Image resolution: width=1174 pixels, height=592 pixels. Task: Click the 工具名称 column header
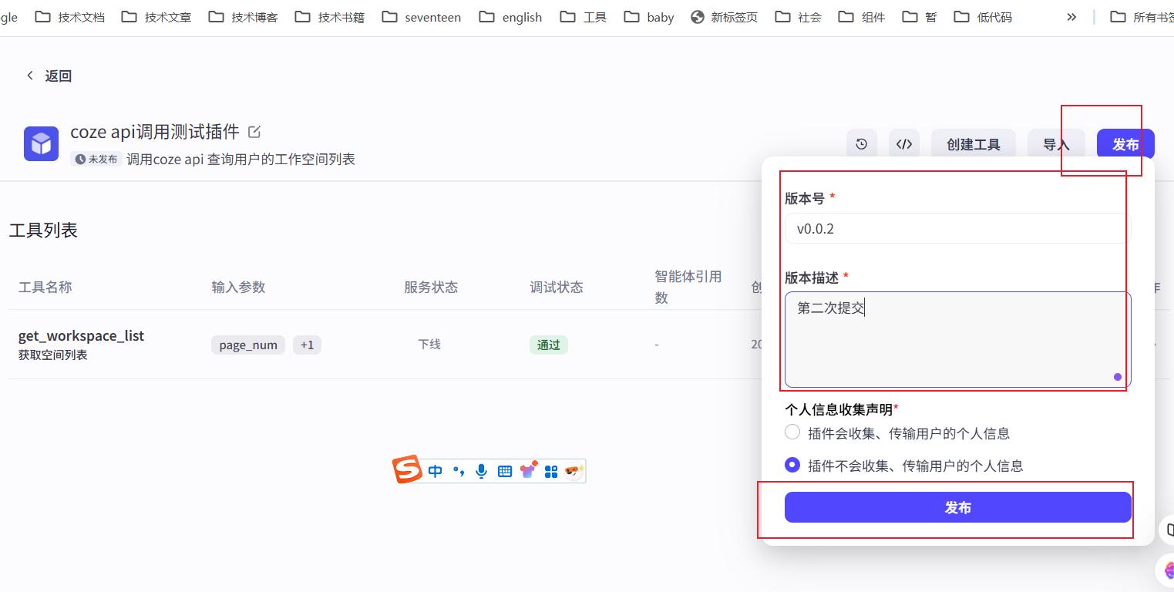coord(45,287)
